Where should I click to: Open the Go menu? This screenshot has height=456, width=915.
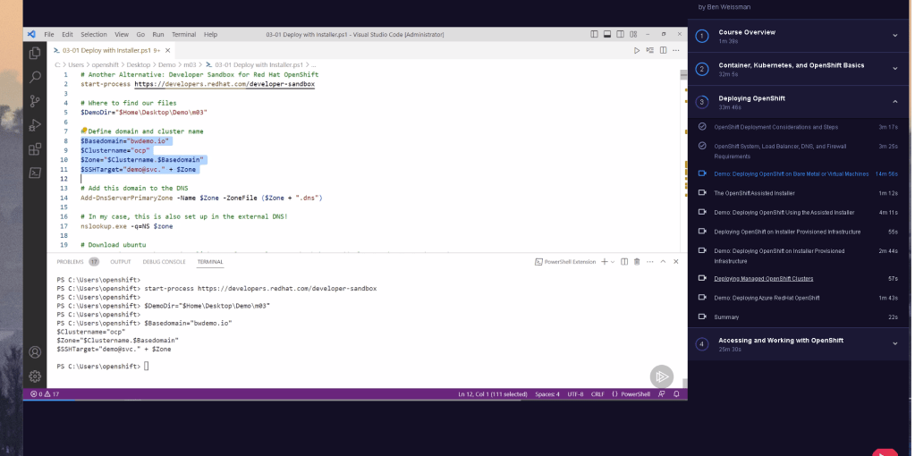[140, 34]
